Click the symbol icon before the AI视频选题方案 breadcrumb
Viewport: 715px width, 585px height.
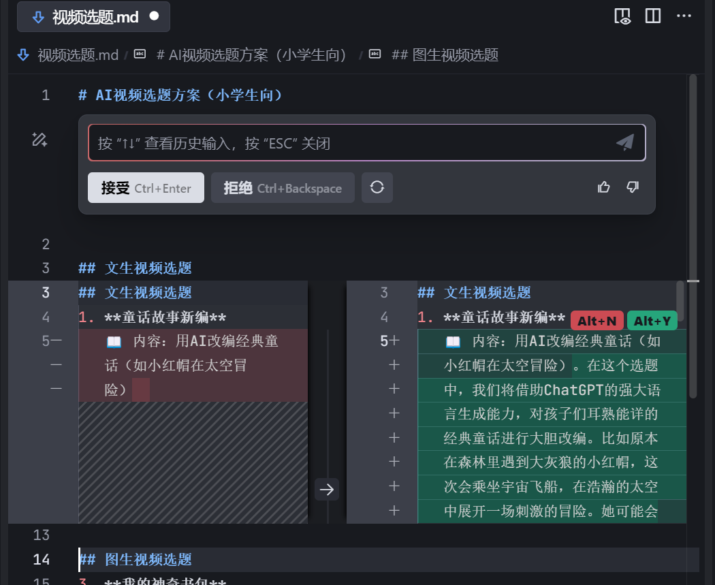point(140,54)
